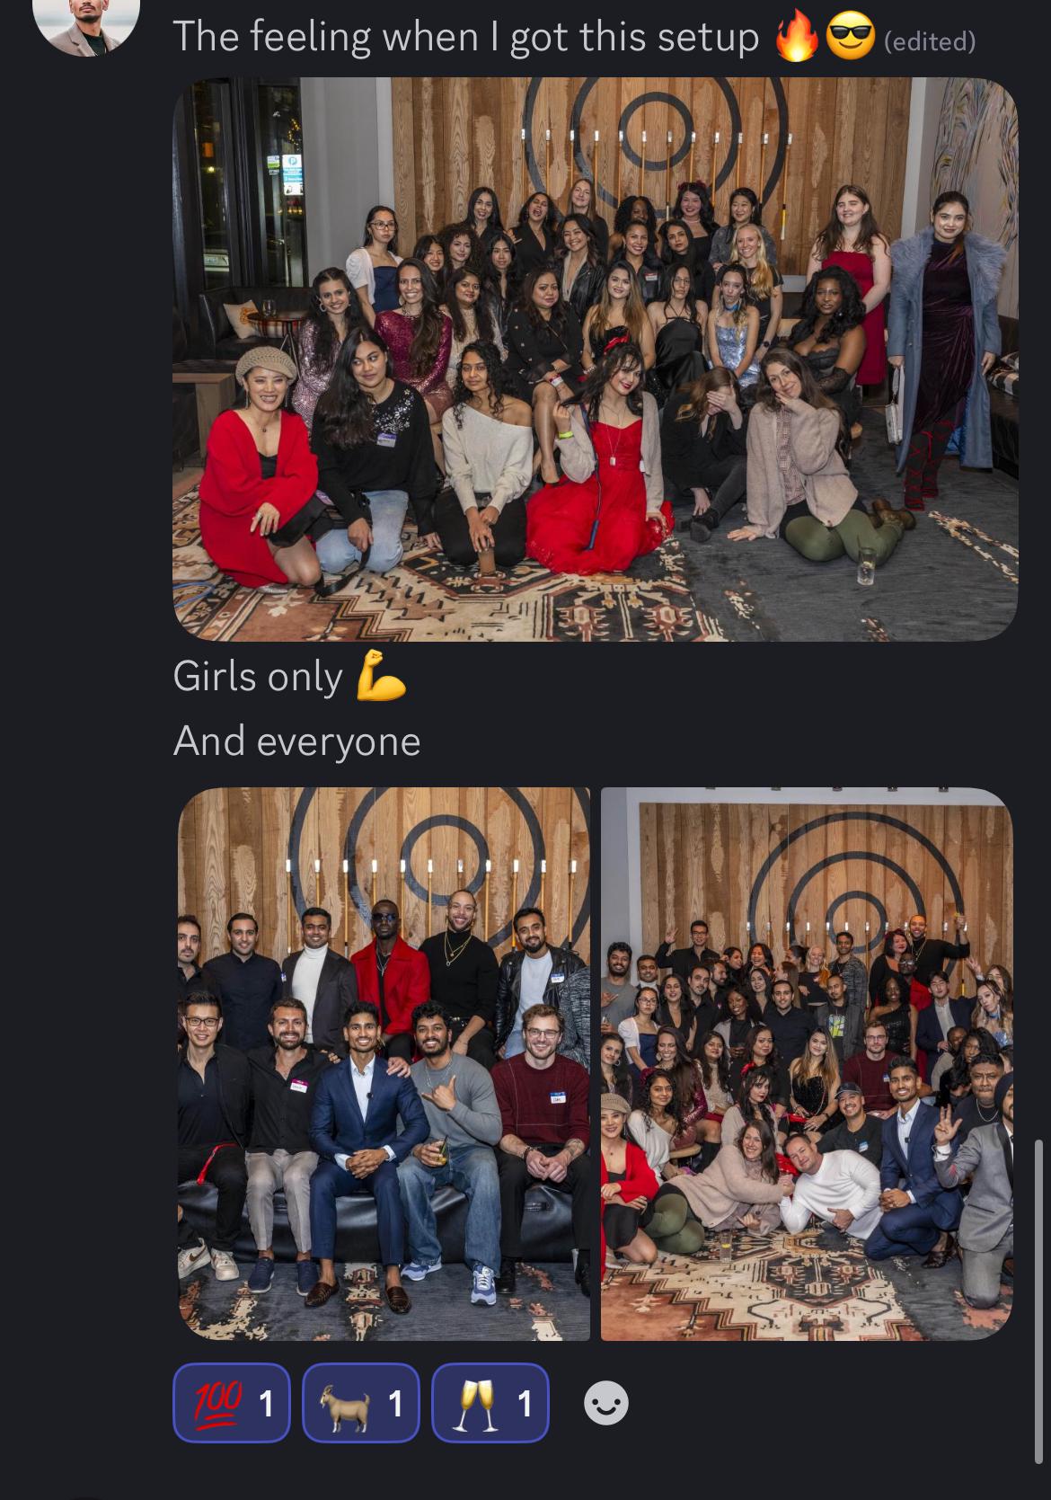Viewport: 1051px width, 1500px height.
Task: Tap the goat emoji inside its reaction
Action: pos(346,1404)
